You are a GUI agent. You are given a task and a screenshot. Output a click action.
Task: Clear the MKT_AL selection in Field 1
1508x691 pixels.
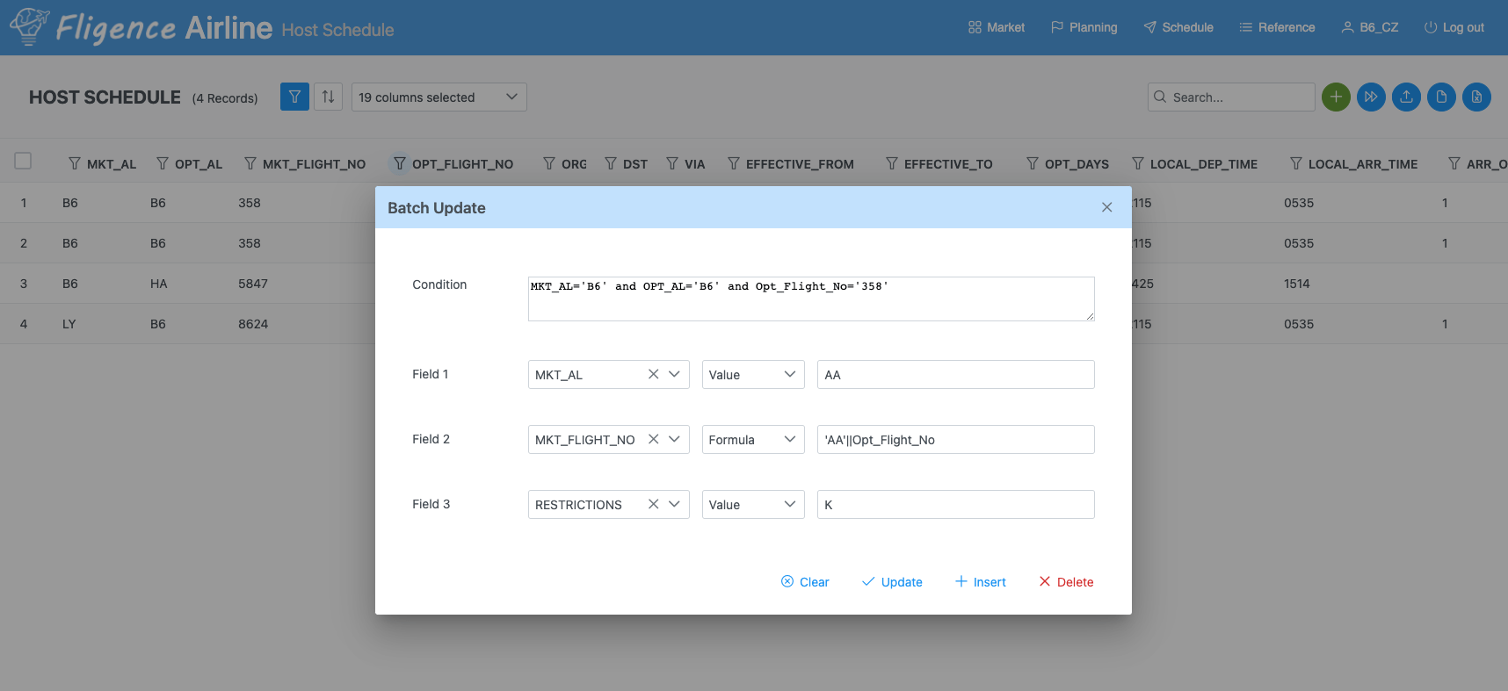(653, 374)
